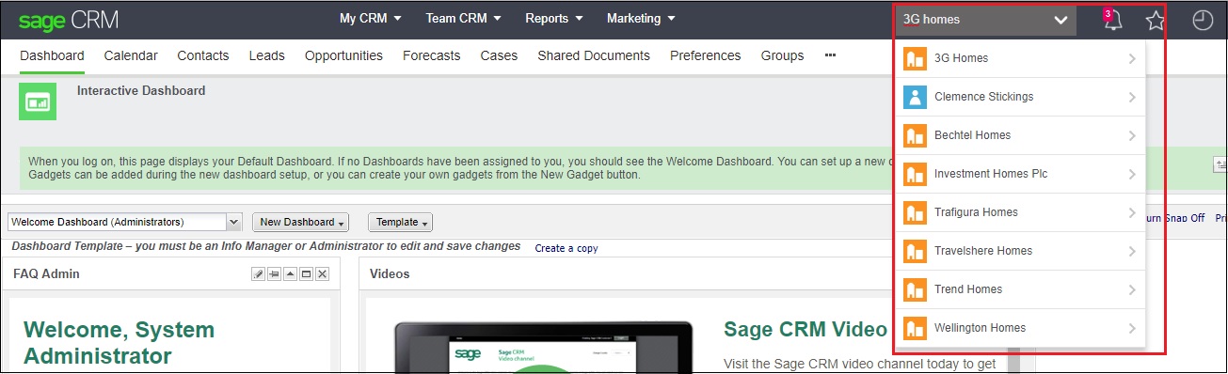Pin the FAQ Admin gadget
Screen dimensions: 1228x374
275,273
